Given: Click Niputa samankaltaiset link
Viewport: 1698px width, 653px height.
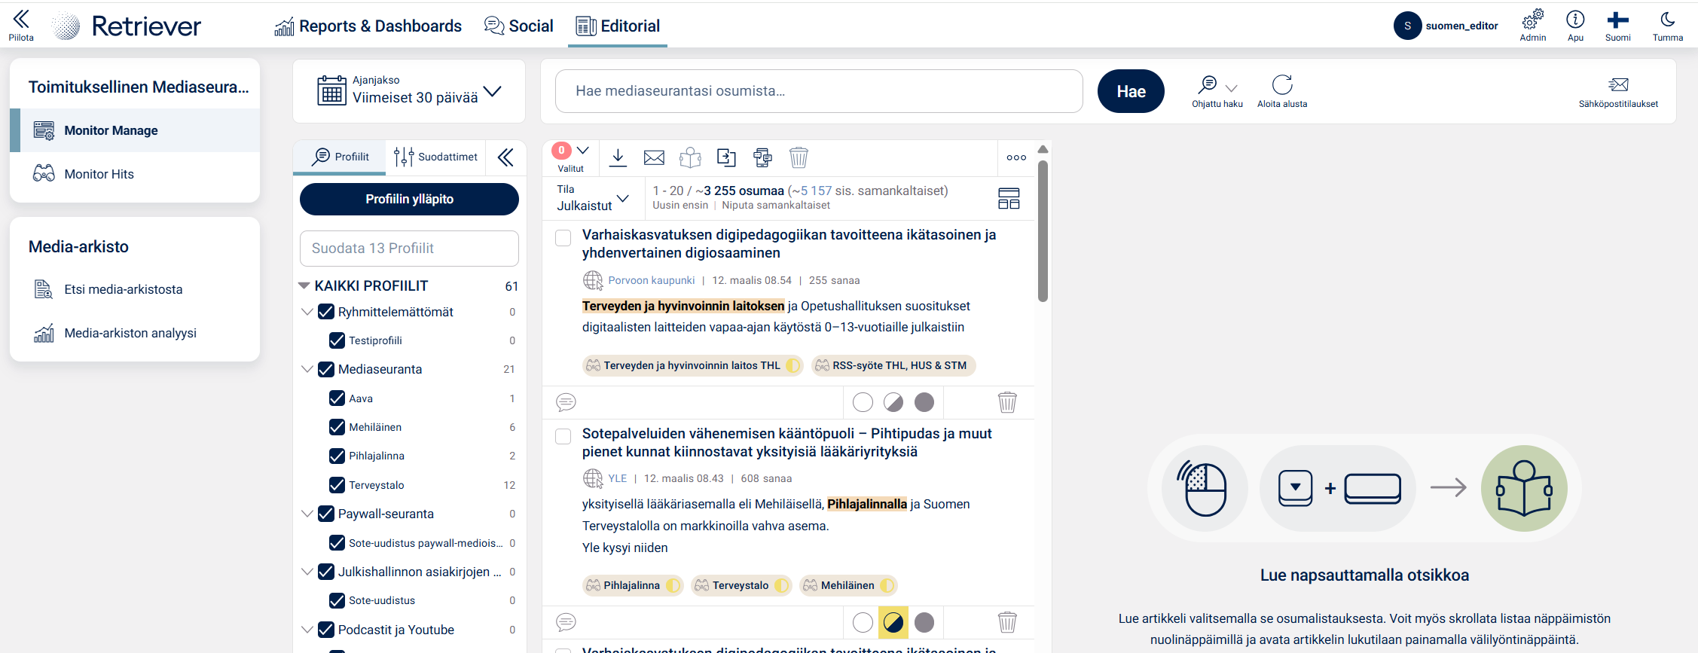Looking at the screenshot, I should pyautogui.click(x=776, y=206).
